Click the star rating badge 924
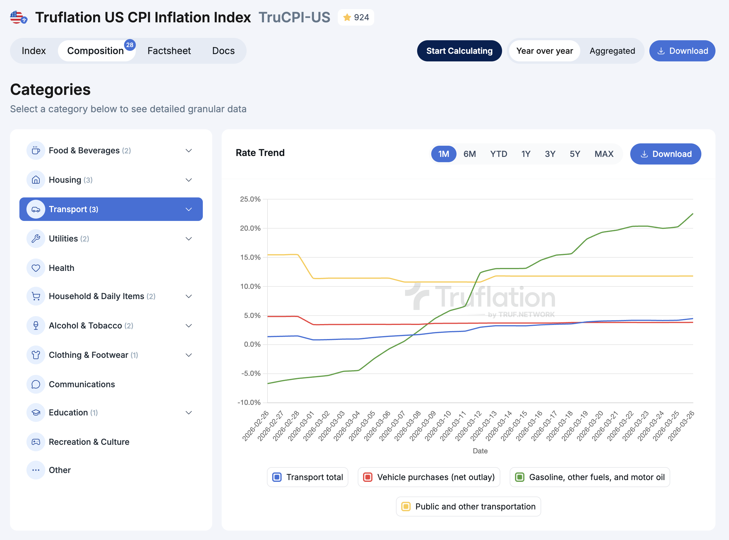 point(356,17)
